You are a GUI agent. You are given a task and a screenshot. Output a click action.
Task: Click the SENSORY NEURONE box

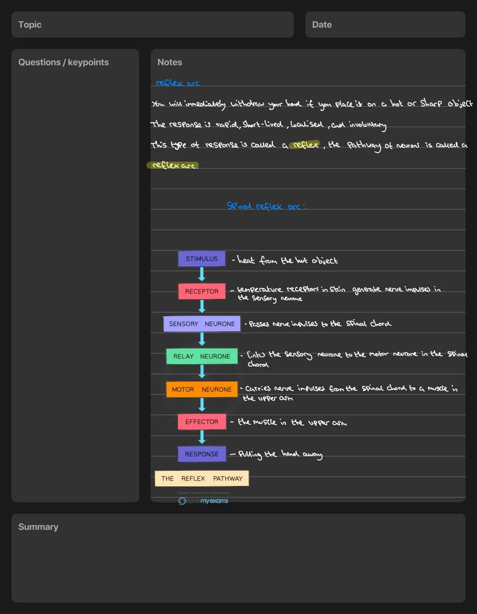click(202, 324)
